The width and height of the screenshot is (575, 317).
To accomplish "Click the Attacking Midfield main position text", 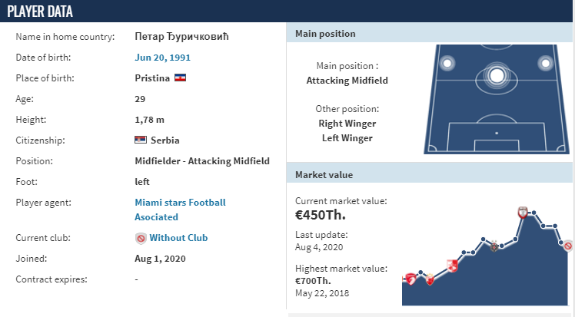I will pos(347,81).
